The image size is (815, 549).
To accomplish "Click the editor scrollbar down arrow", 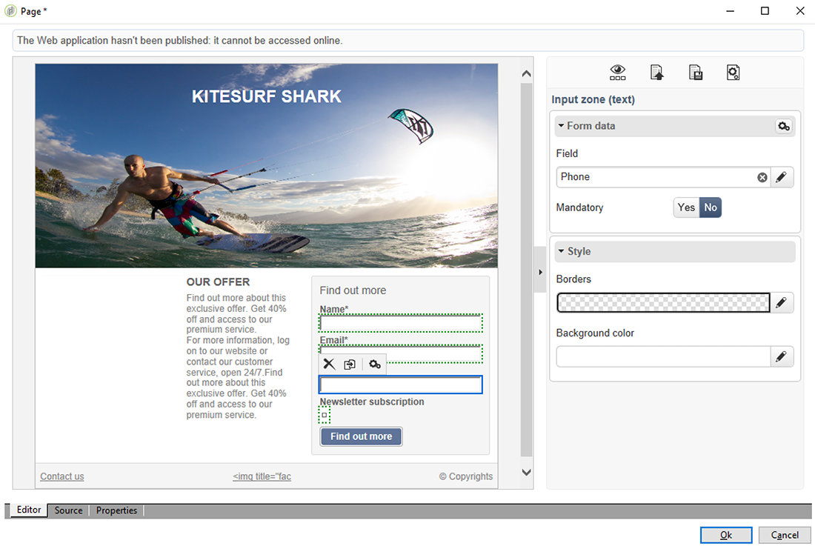I will [527, 473].
